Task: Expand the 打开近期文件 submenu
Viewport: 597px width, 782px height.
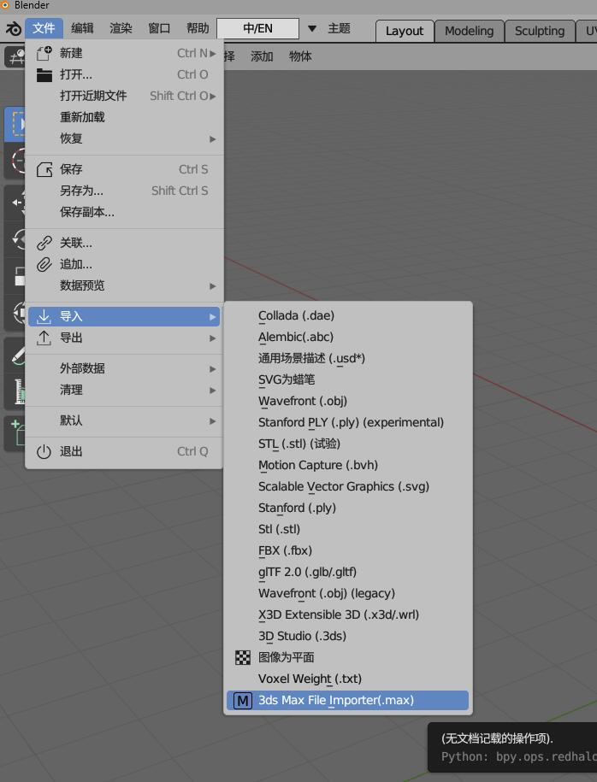Action: [x=124, y=96]
